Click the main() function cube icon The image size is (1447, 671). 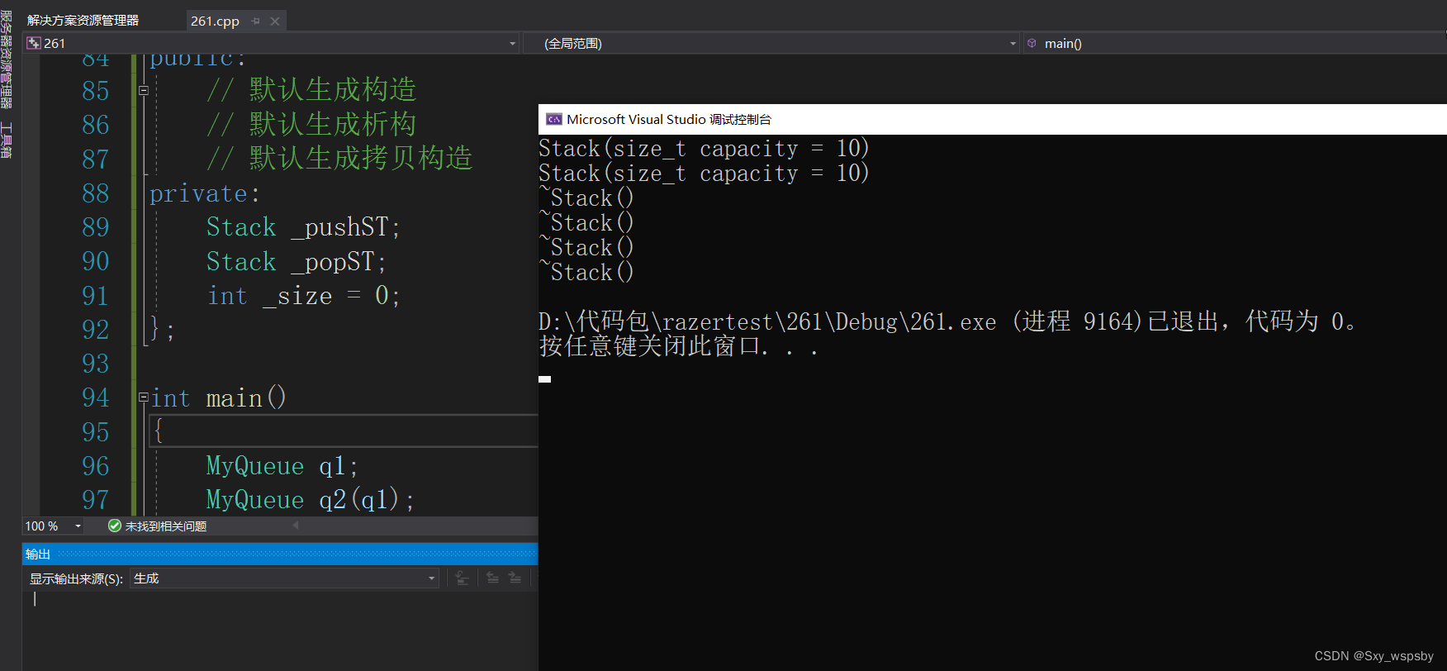pos(1032,43)
